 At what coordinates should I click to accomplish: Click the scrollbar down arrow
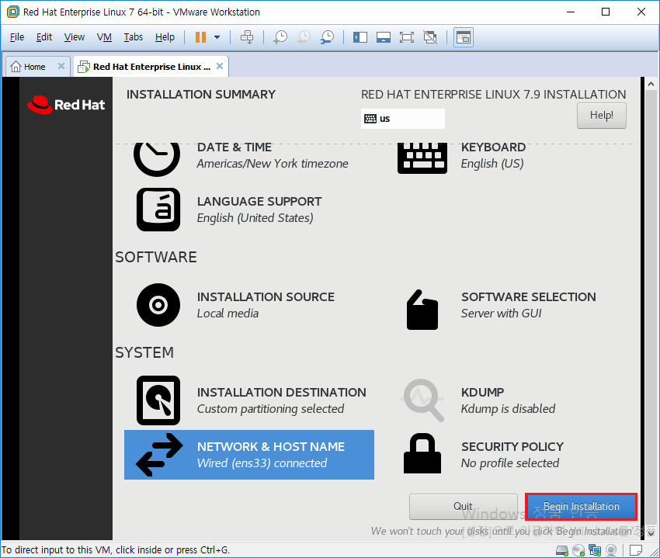click(651, 533)
